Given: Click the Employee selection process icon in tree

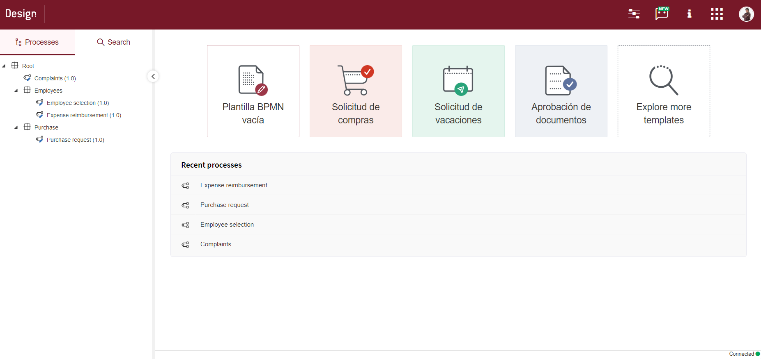Looking at the screenshot, I should (39, 102).
